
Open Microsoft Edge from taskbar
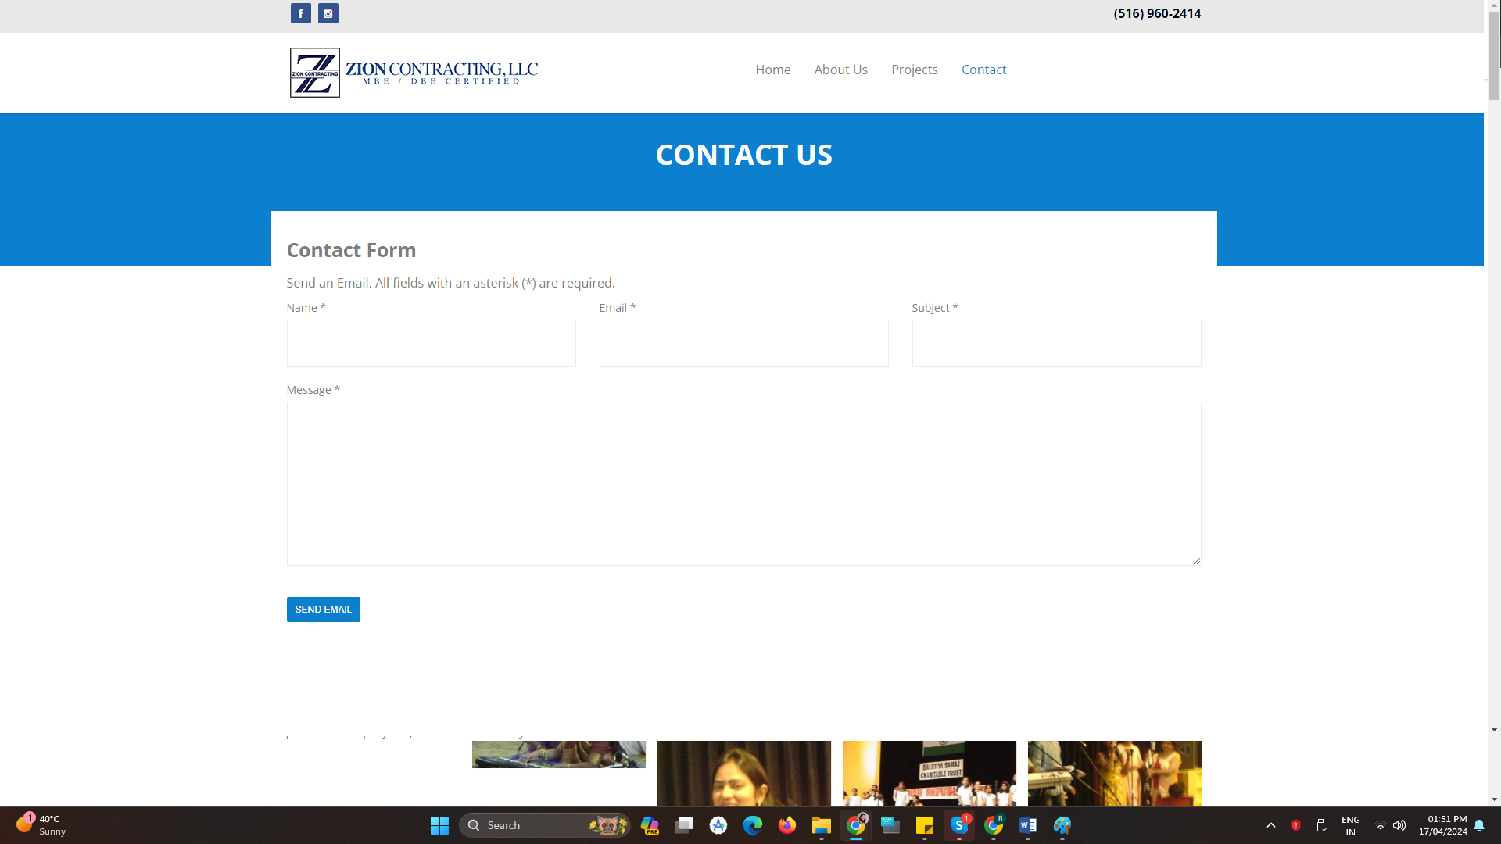pos(752,825)
